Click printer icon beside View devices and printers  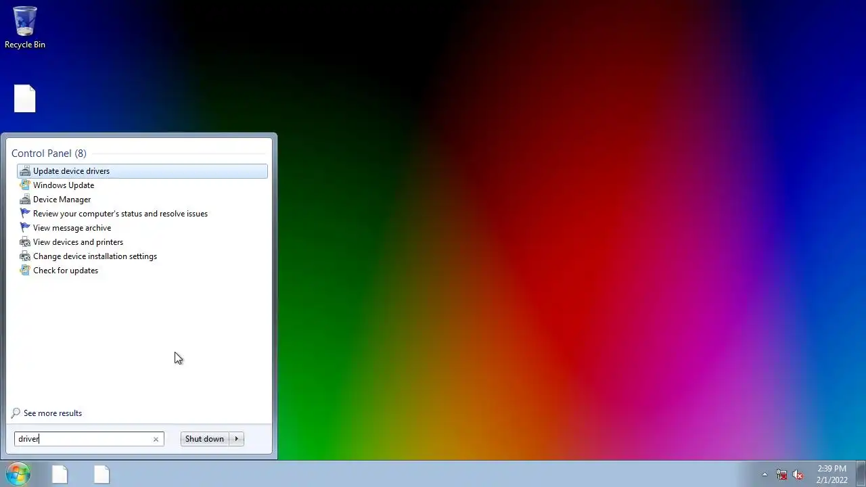25,242
